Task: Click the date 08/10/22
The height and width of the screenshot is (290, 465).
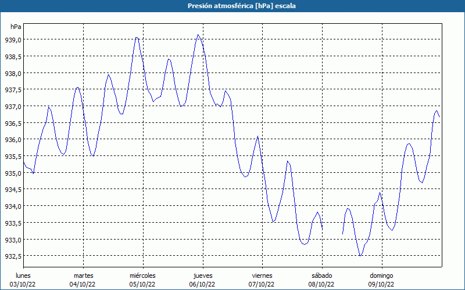Action: click(321, 284)
